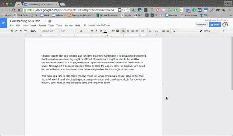The image size is (233, 136).
Task: Star this document
Action: coord(45,21)
